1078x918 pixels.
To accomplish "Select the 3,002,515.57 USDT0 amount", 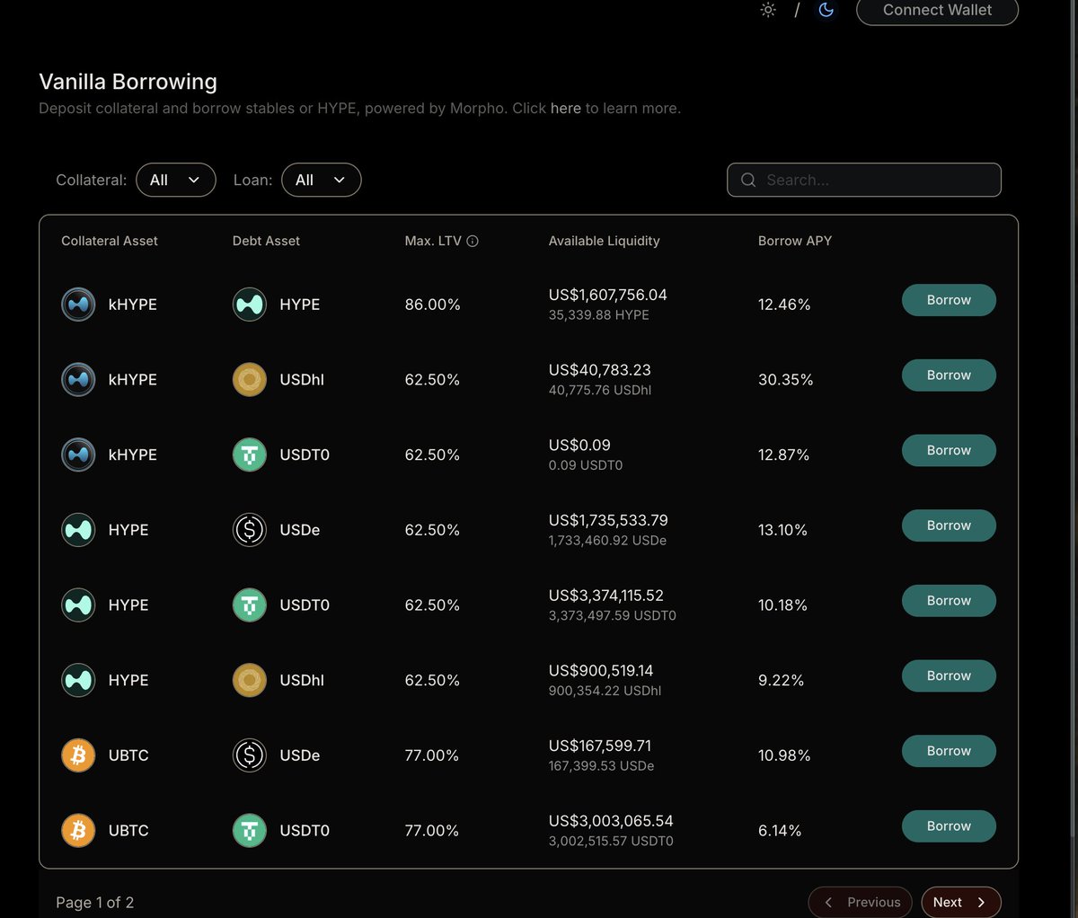I will tap(611, 842).
